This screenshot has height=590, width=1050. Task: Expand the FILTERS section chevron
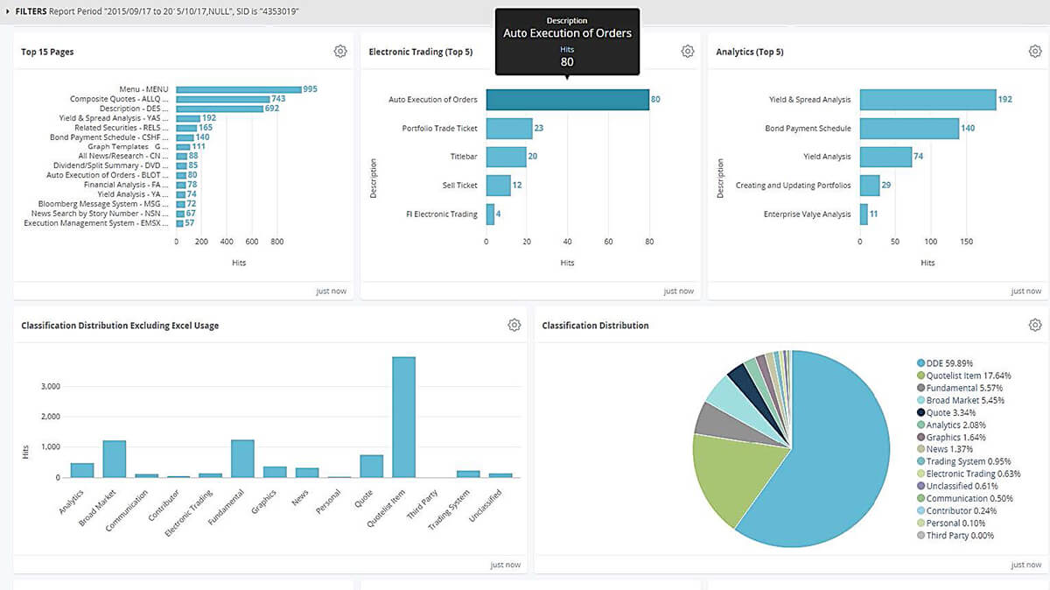[x=9, y=11]
